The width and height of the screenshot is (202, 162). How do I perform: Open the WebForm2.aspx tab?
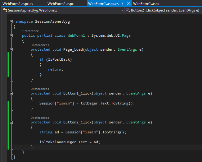61,4
